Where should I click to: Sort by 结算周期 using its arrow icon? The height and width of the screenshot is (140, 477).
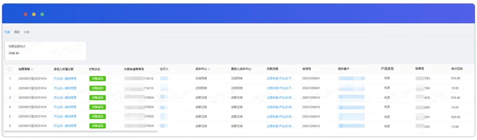pyautogui.click(x=32, y=69)
